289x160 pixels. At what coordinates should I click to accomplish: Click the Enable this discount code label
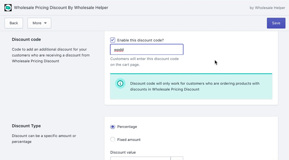[x=140, y=40]
